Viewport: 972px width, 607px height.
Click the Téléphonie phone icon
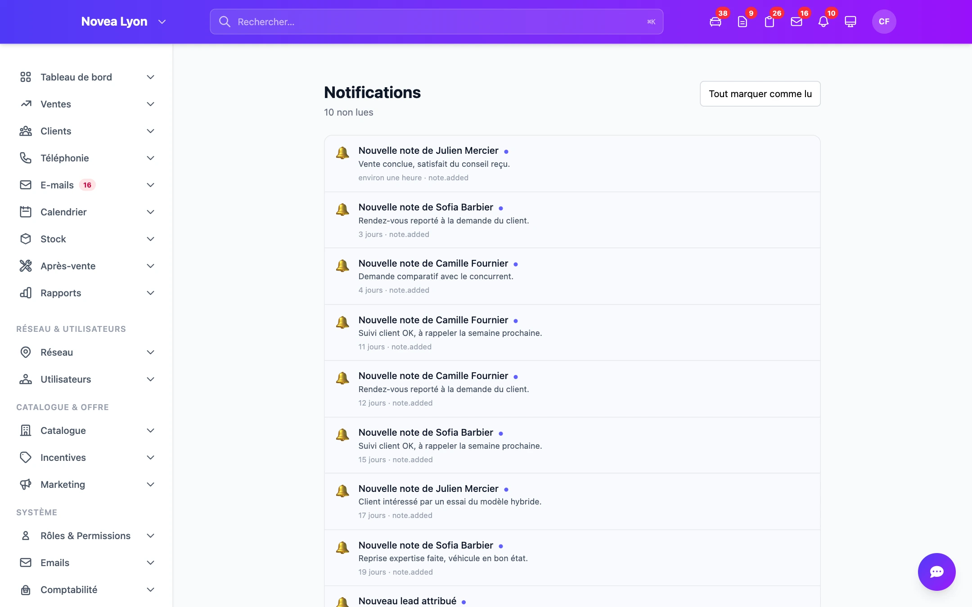point(26,158)
